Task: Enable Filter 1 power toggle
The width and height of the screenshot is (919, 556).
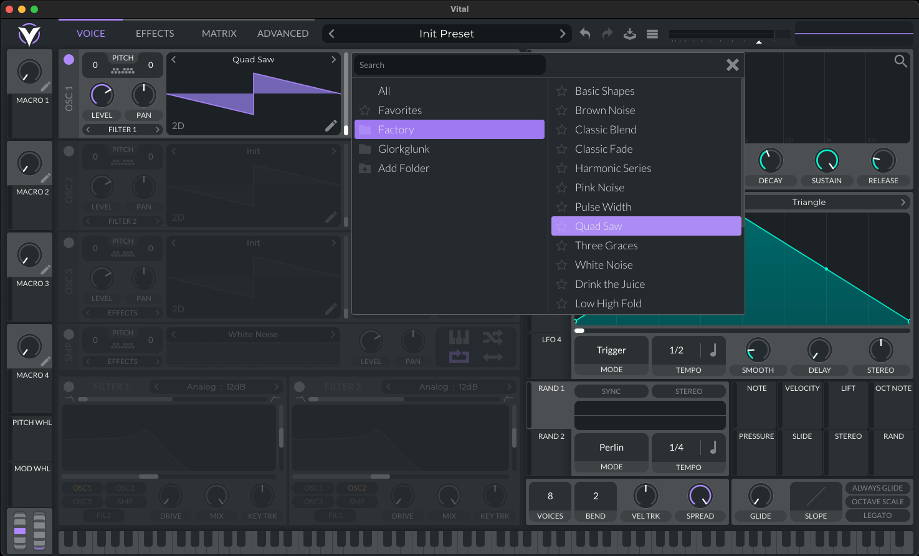Action: (x=69, y=386)
